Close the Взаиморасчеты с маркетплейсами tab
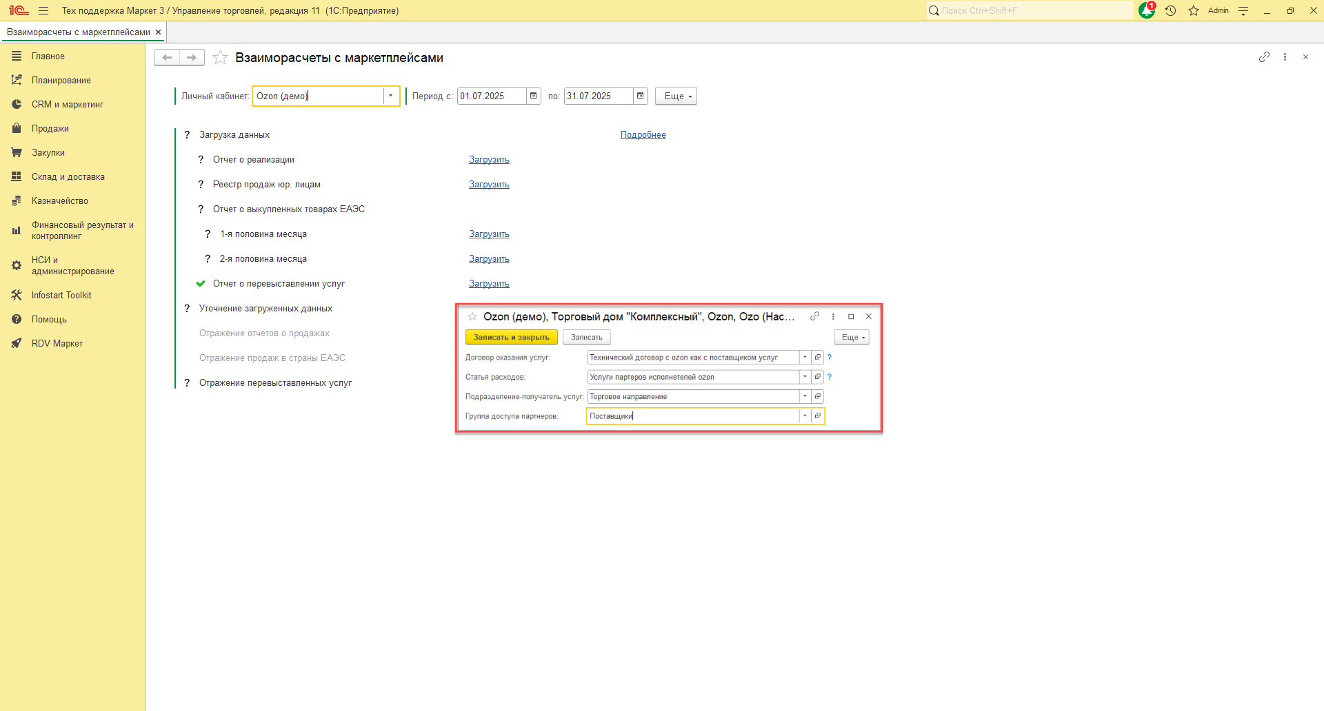This screenshot has width=1324, height=711. point(158,32)
